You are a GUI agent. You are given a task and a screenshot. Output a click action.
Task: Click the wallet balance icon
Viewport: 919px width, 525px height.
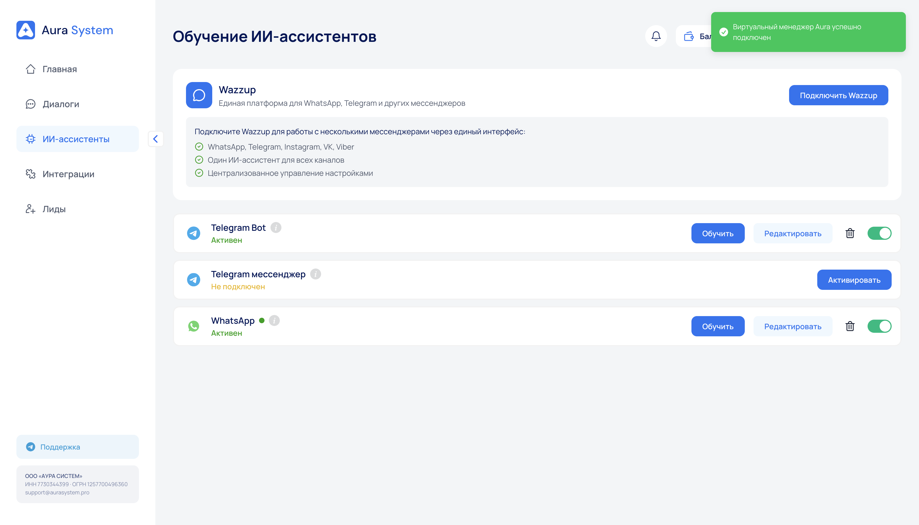[x=689, y=36]
